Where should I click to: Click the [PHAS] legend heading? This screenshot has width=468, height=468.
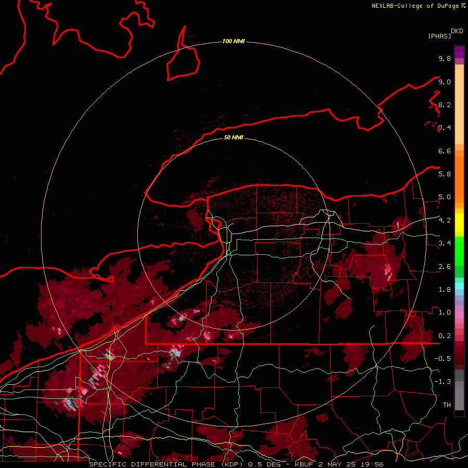tap(439, 36)
